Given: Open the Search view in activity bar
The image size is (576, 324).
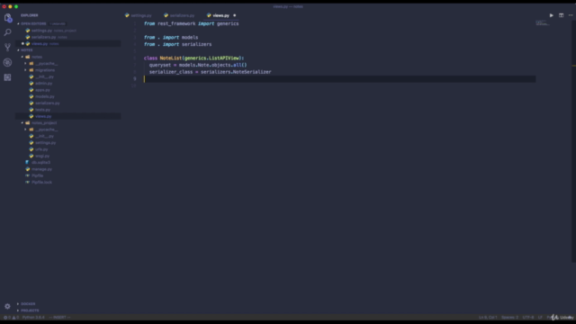Looking at the screenshot, I should click(8, 32).
